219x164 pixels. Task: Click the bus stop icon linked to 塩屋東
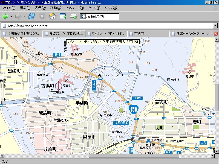(127, 102)
